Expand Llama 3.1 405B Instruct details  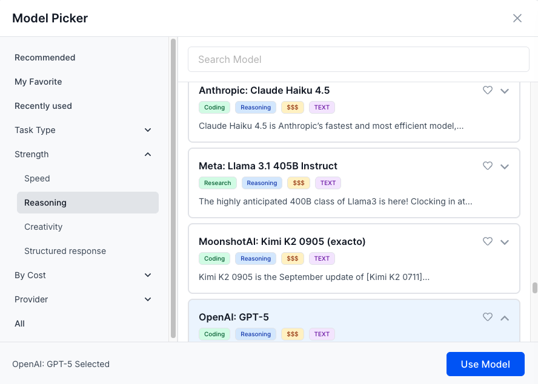[x=504, y=167]
